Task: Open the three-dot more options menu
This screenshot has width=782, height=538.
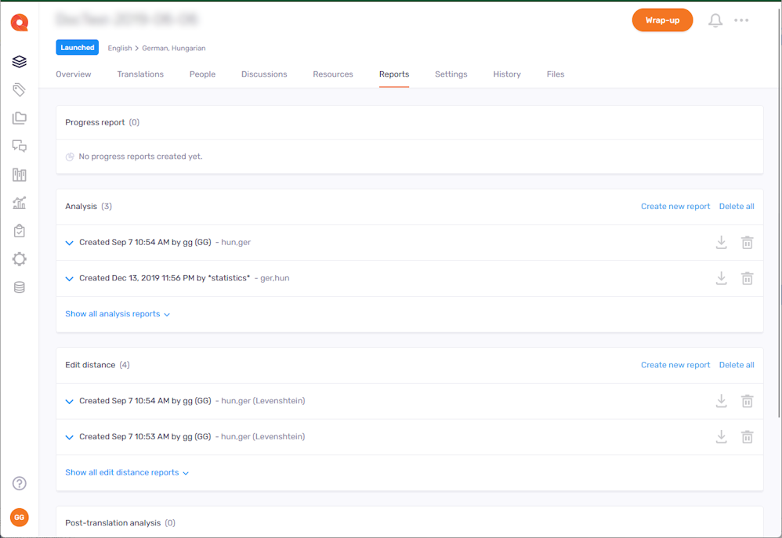Action: [x=741, y=20]
